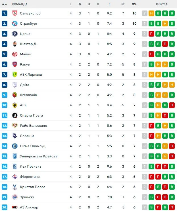The height and width of the screenshot is (211, 177).
Task: Open the Райо Вальєкано team page
Action: coord(33,126)
